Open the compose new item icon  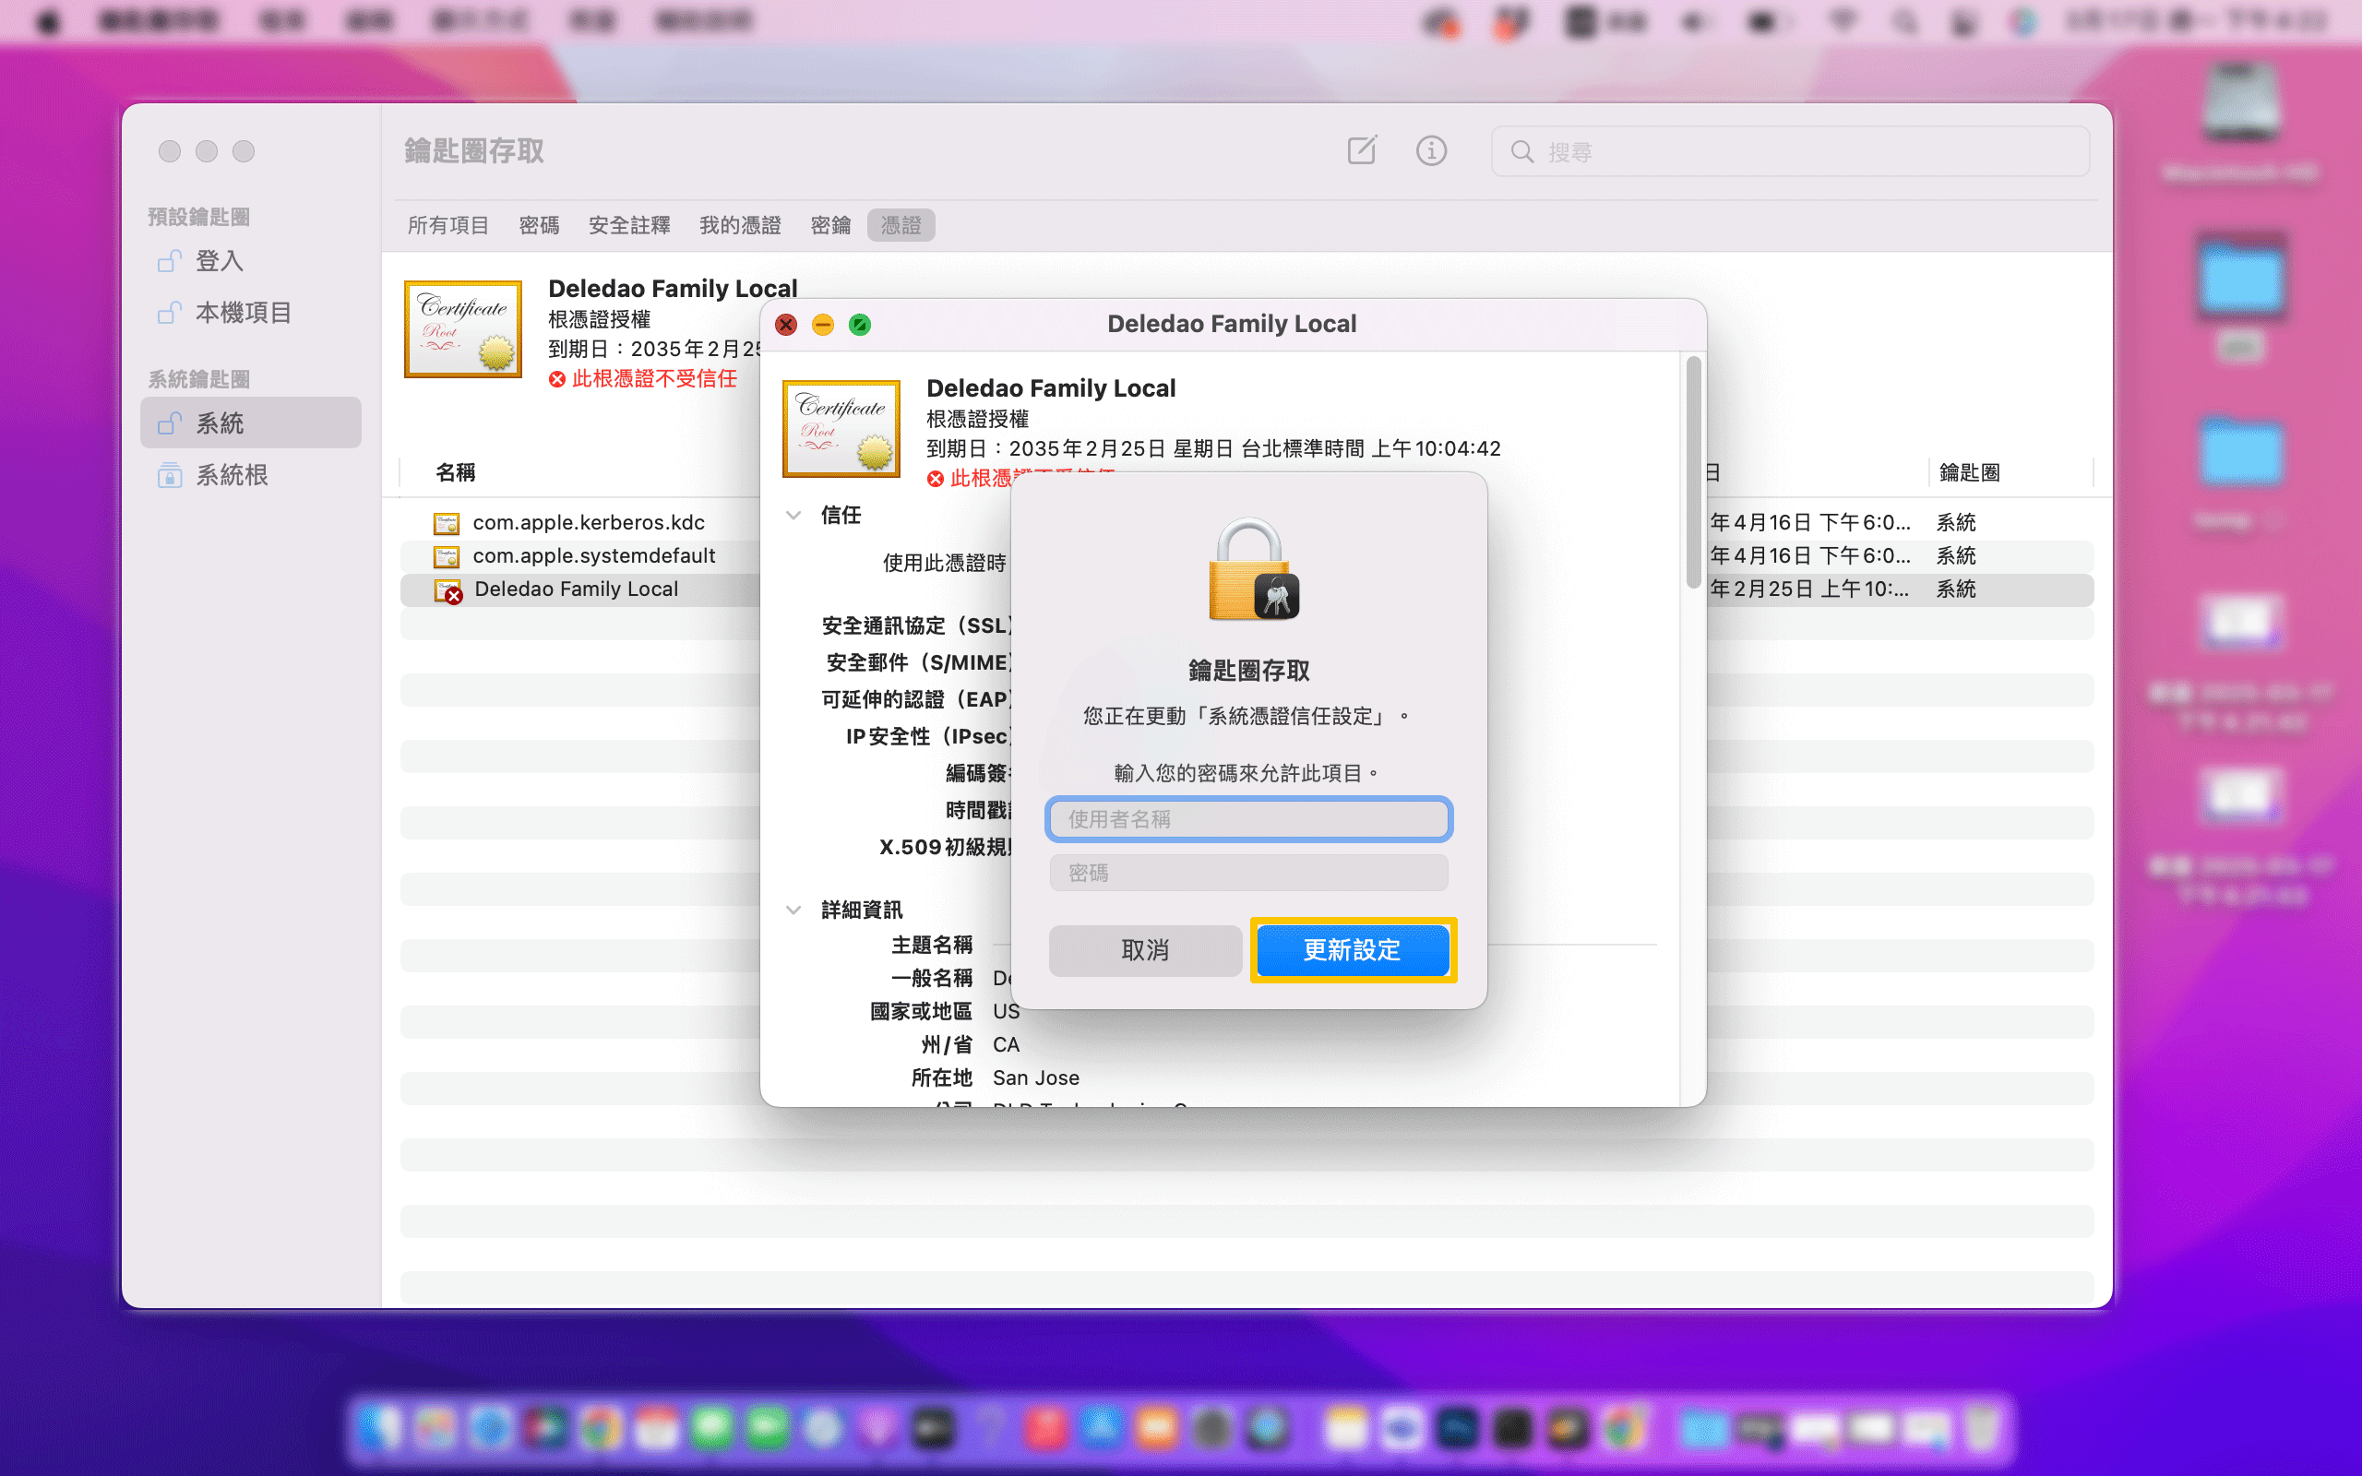coord(1362,151)
